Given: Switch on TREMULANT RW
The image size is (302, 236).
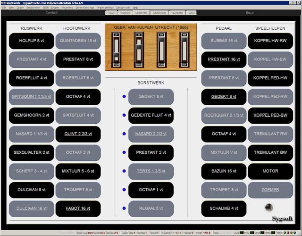Looking at the screenshot, I should [270, 134].
